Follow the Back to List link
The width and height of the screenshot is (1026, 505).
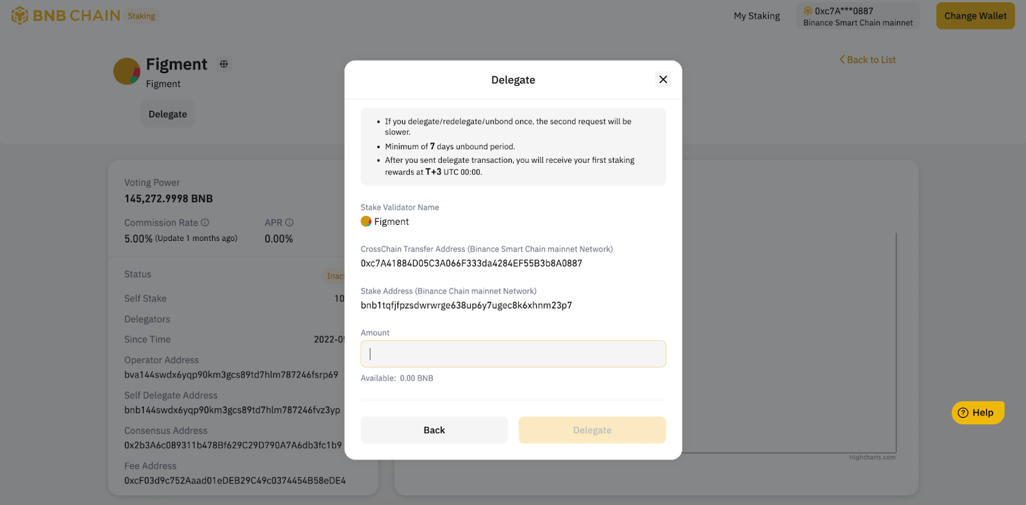point(867,59)
